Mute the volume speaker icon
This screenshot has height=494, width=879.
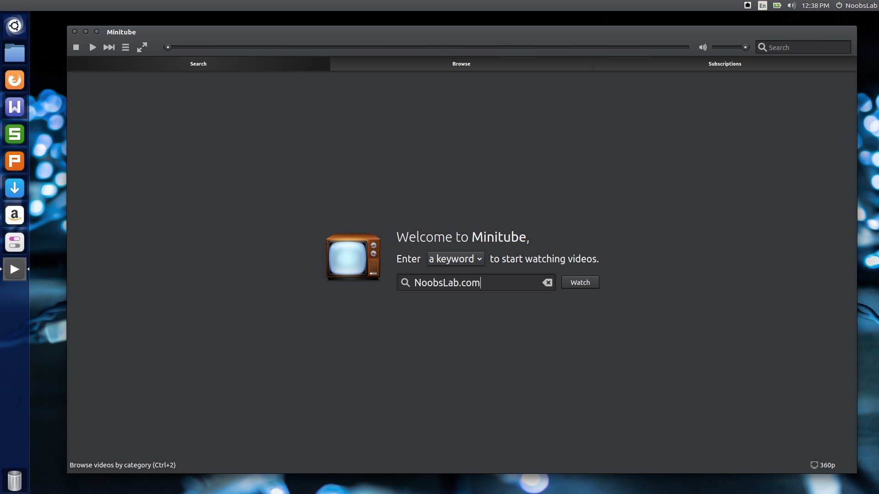pyautogui.click(x=703, y=47)
